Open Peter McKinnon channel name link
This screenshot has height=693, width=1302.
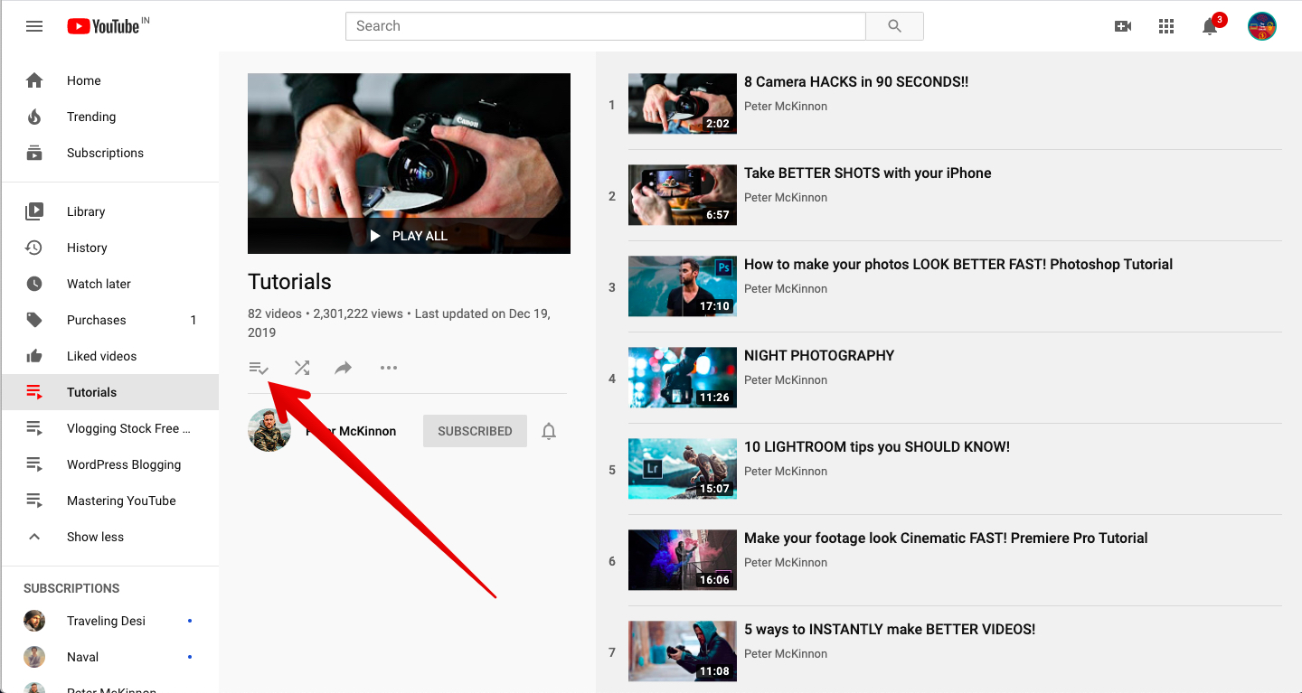353,431
